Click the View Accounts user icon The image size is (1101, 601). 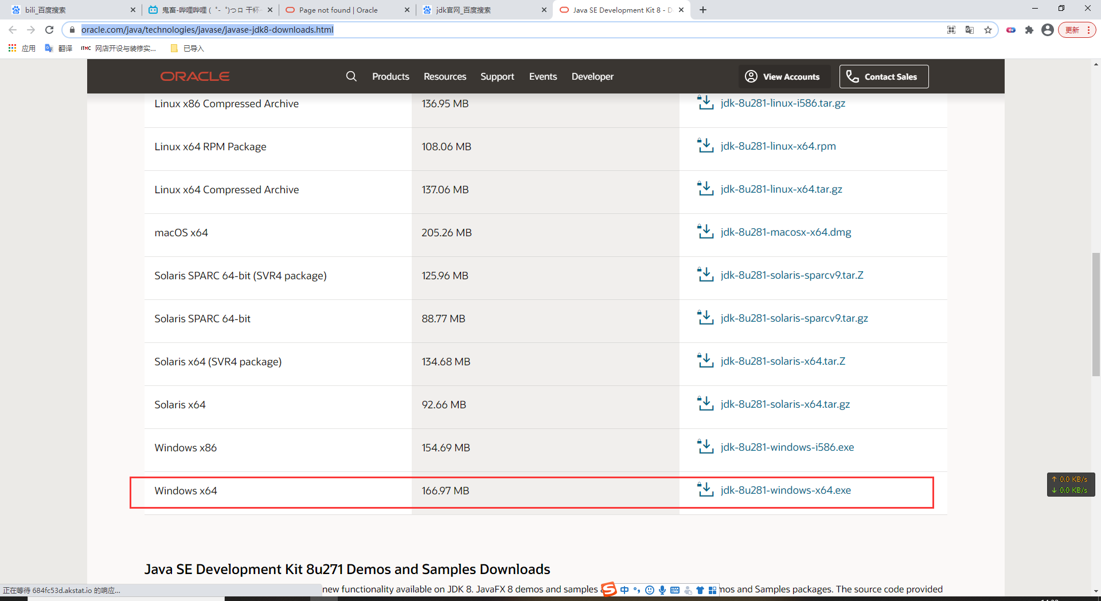pos(751,76)
